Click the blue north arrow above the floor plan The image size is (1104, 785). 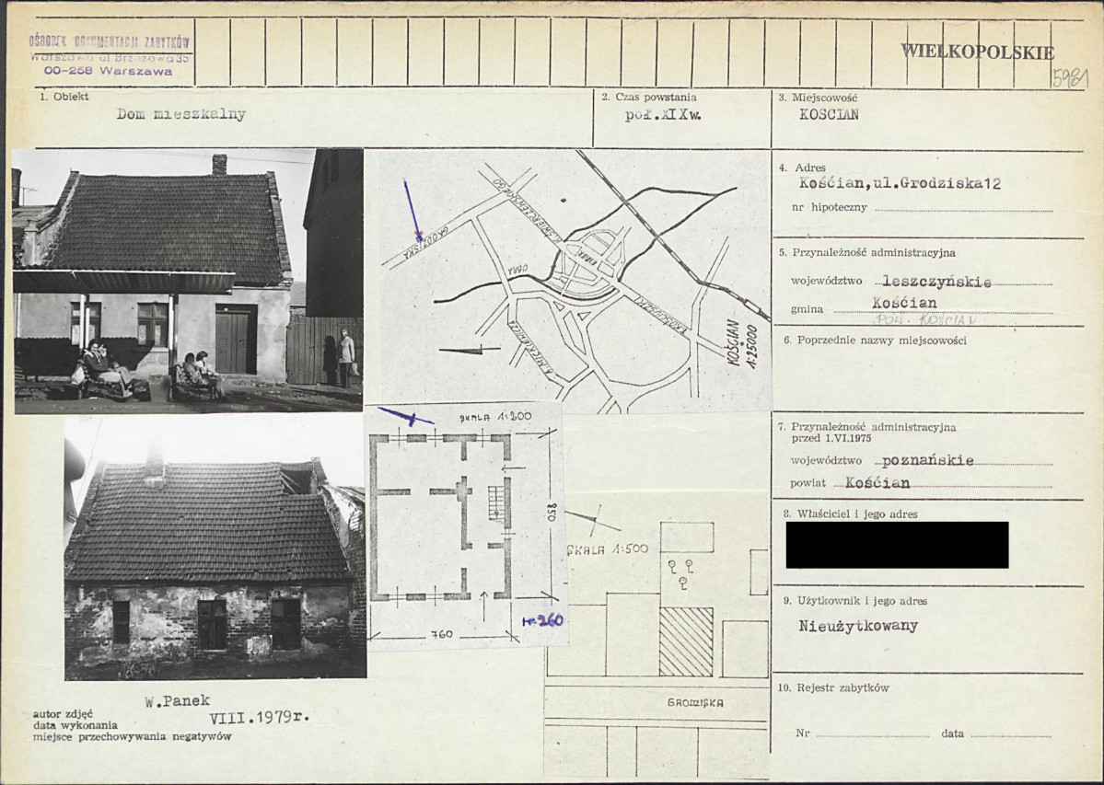click(x=405, y=417)
